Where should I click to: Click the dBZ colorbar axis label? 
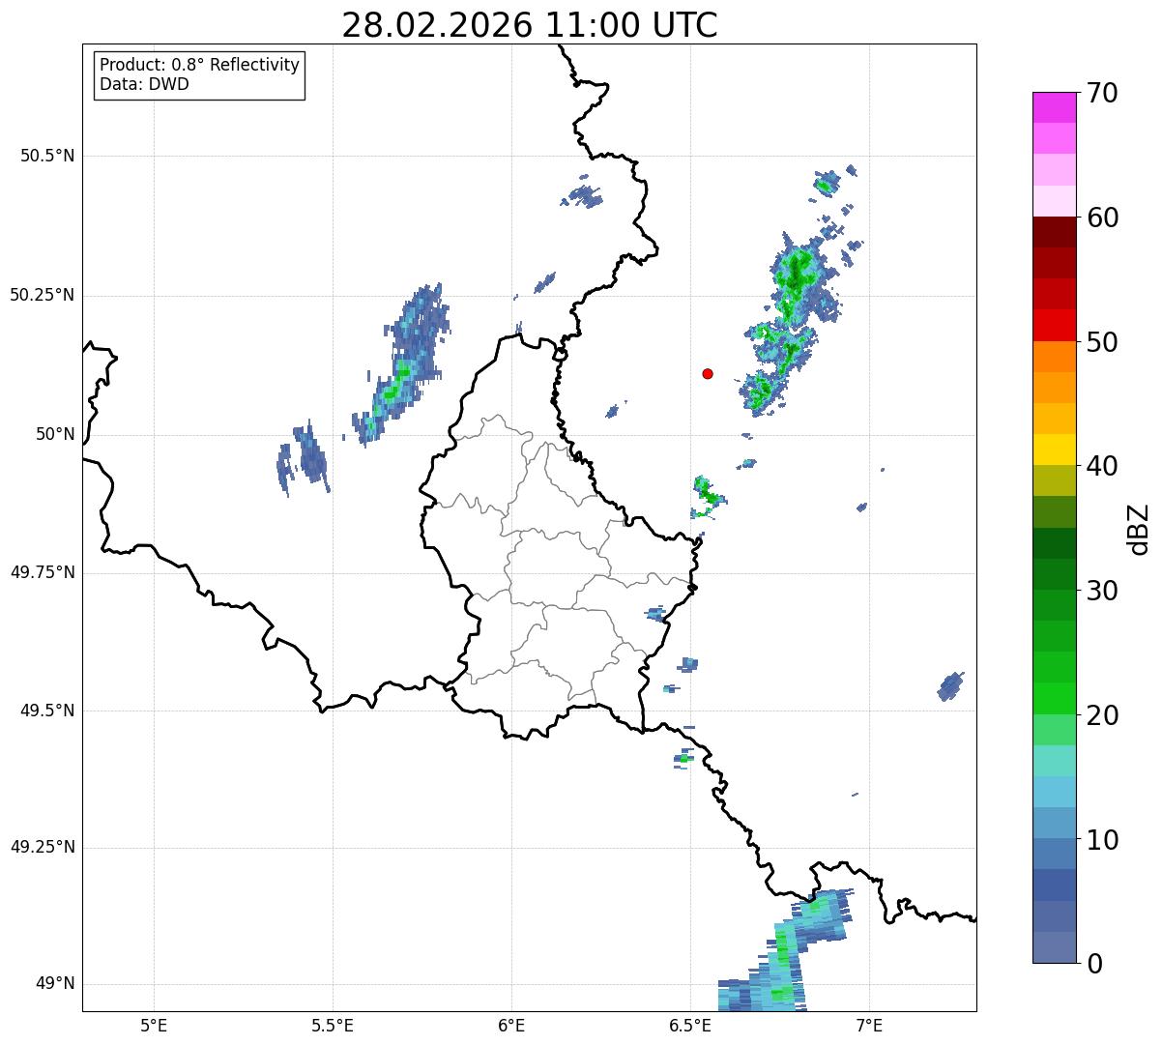click(x=1139, y=528)
